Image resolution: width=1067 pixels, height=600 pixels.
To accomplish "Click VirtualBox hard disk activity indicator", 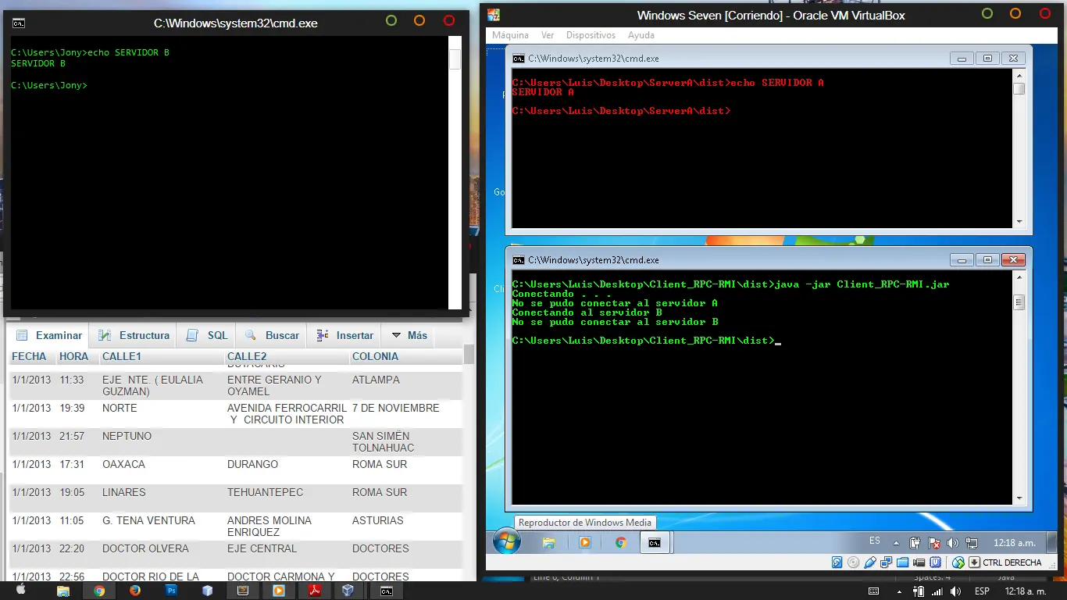I will point(837,562).
